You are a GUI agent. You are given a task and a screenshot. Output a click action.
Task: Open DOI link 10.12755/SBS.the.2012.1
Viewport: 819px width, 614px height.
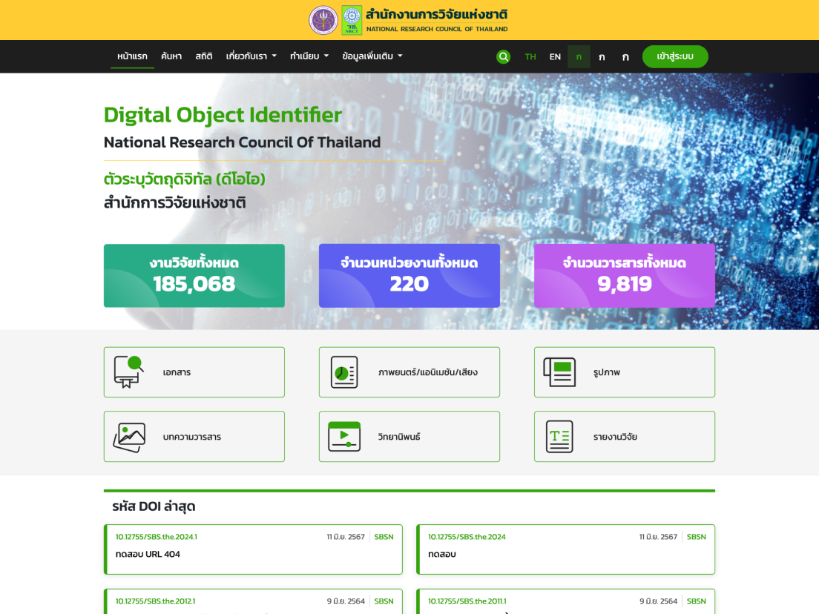(155, 601)
